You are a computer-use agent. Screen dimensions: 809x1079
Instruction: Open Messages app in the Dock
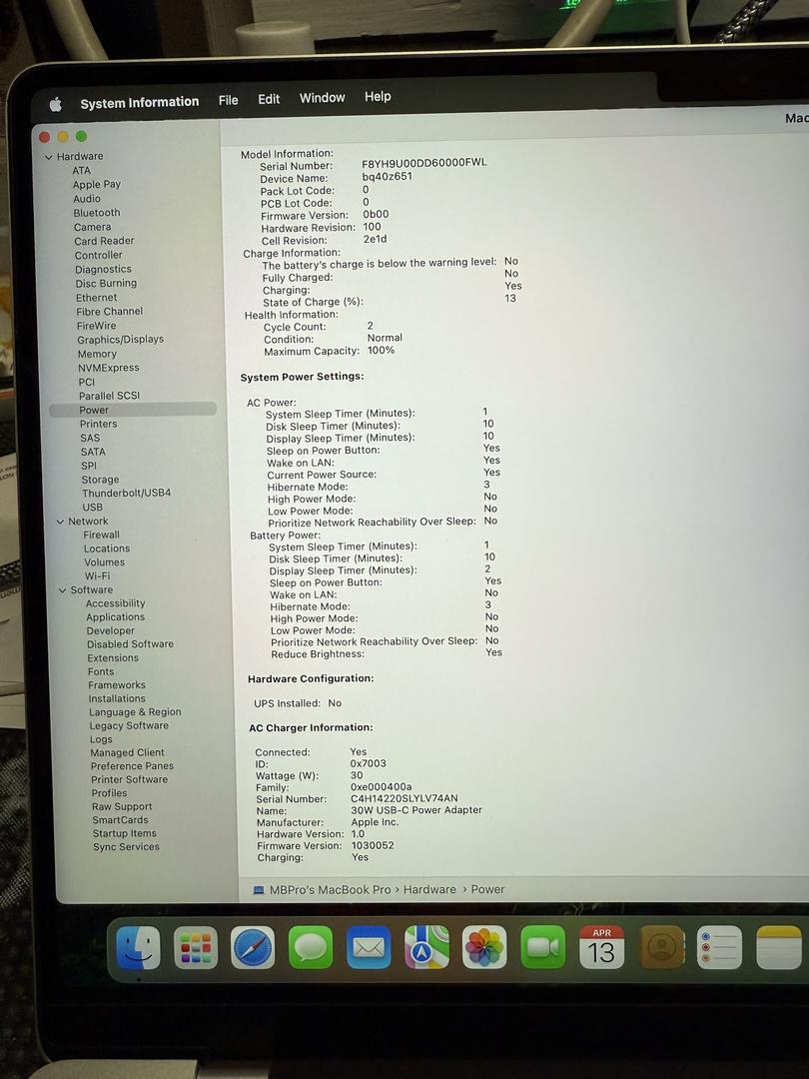tap(311, 947)
